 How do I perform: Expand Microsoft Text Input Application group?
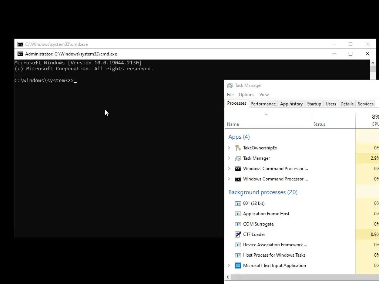pyautogui.click(x=229, y=266)
